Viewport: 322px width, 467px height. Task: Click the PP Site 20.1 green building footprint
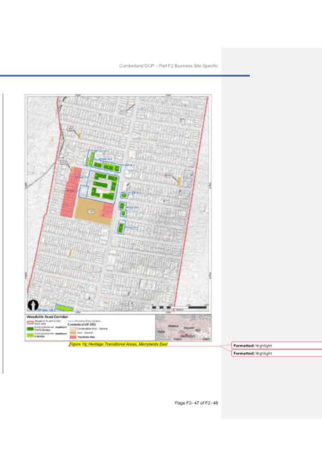[x=121, y=228]
